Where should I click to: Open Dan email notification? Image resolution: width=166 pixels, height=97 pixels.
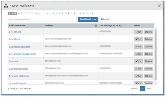point(13,61)
